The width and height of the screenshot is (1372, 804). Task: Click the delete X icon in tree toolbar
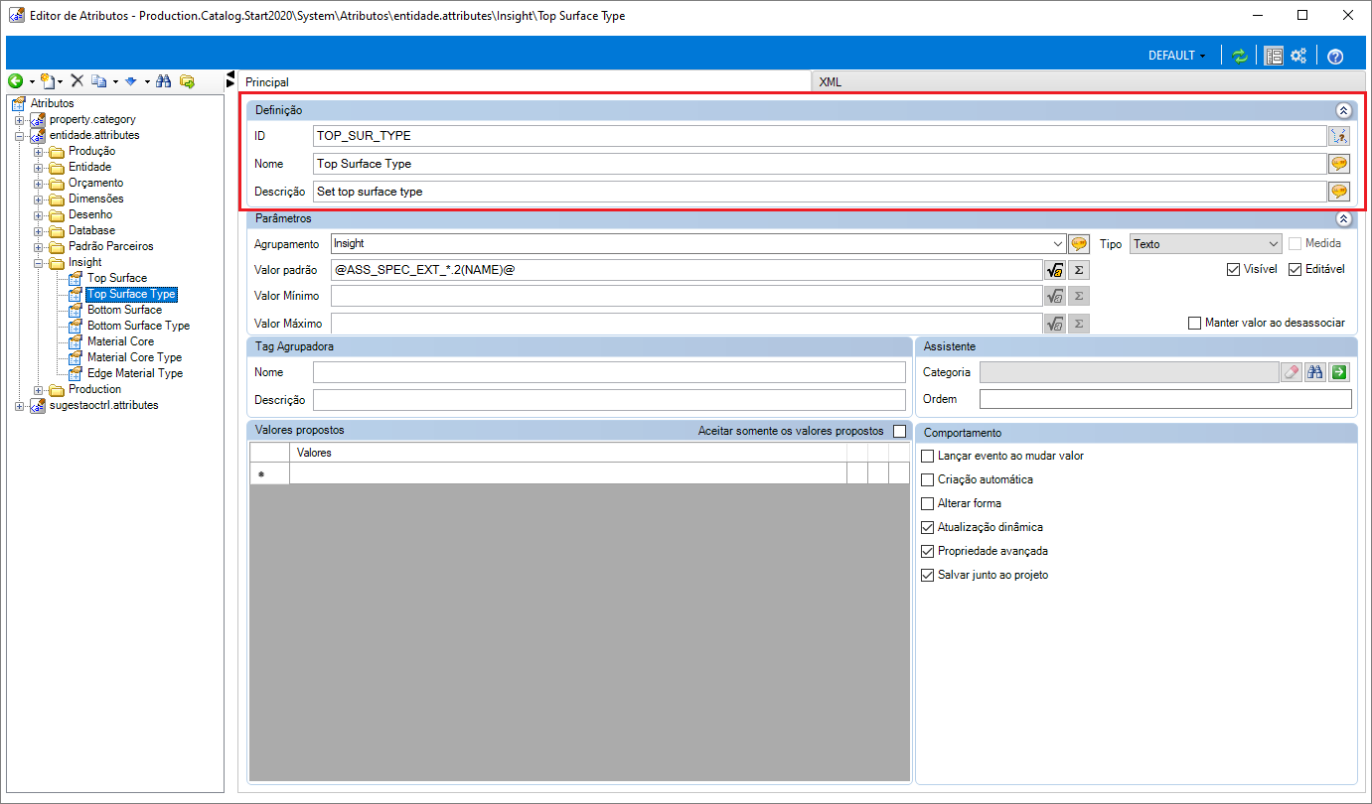[76, 81]
